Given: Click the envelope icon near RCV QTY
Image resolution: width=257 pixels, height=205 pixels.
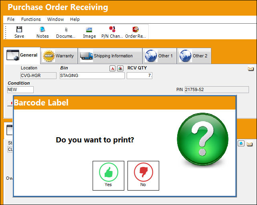Looking at the screenshot, I should [x=251, y=69].
